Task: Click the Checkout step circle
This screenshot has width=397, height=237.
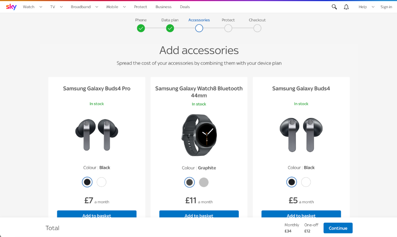Action: pyautogui.click(x=257, y=28)
